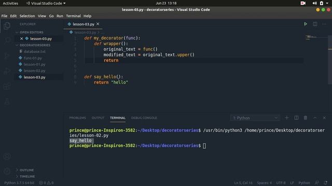Open the Help menu
This screenshot has height=186, width=332.
point(87,16)
